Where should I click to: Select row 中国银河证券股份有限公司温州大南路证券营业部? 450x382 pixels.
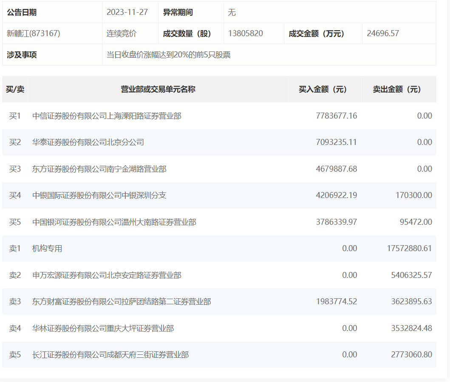point(219,222)
